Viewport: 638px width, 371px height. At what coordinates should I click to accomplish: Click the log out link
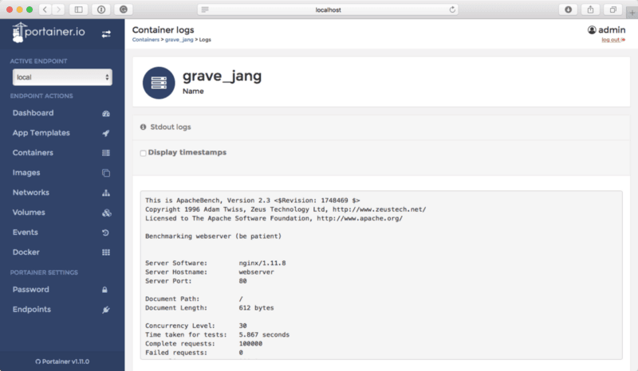point(612,39)
